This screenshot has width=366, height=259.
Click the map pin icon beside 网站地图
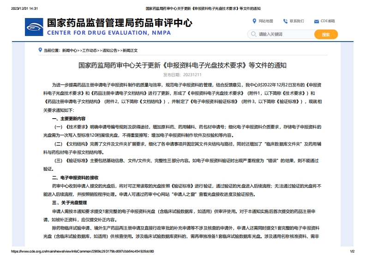pos(254,21)
